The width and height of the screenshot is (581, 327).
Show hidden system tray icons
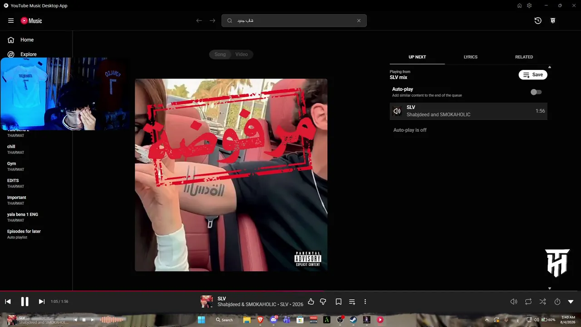(x=487, y=320)
